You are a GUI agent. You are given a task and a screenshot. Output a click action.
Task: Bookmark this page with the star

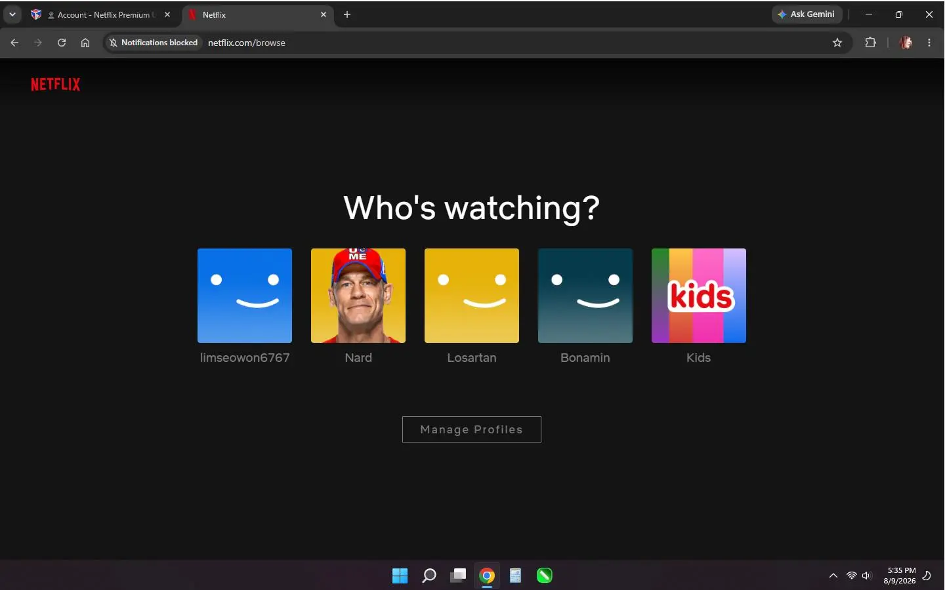[x=837, y=43]
